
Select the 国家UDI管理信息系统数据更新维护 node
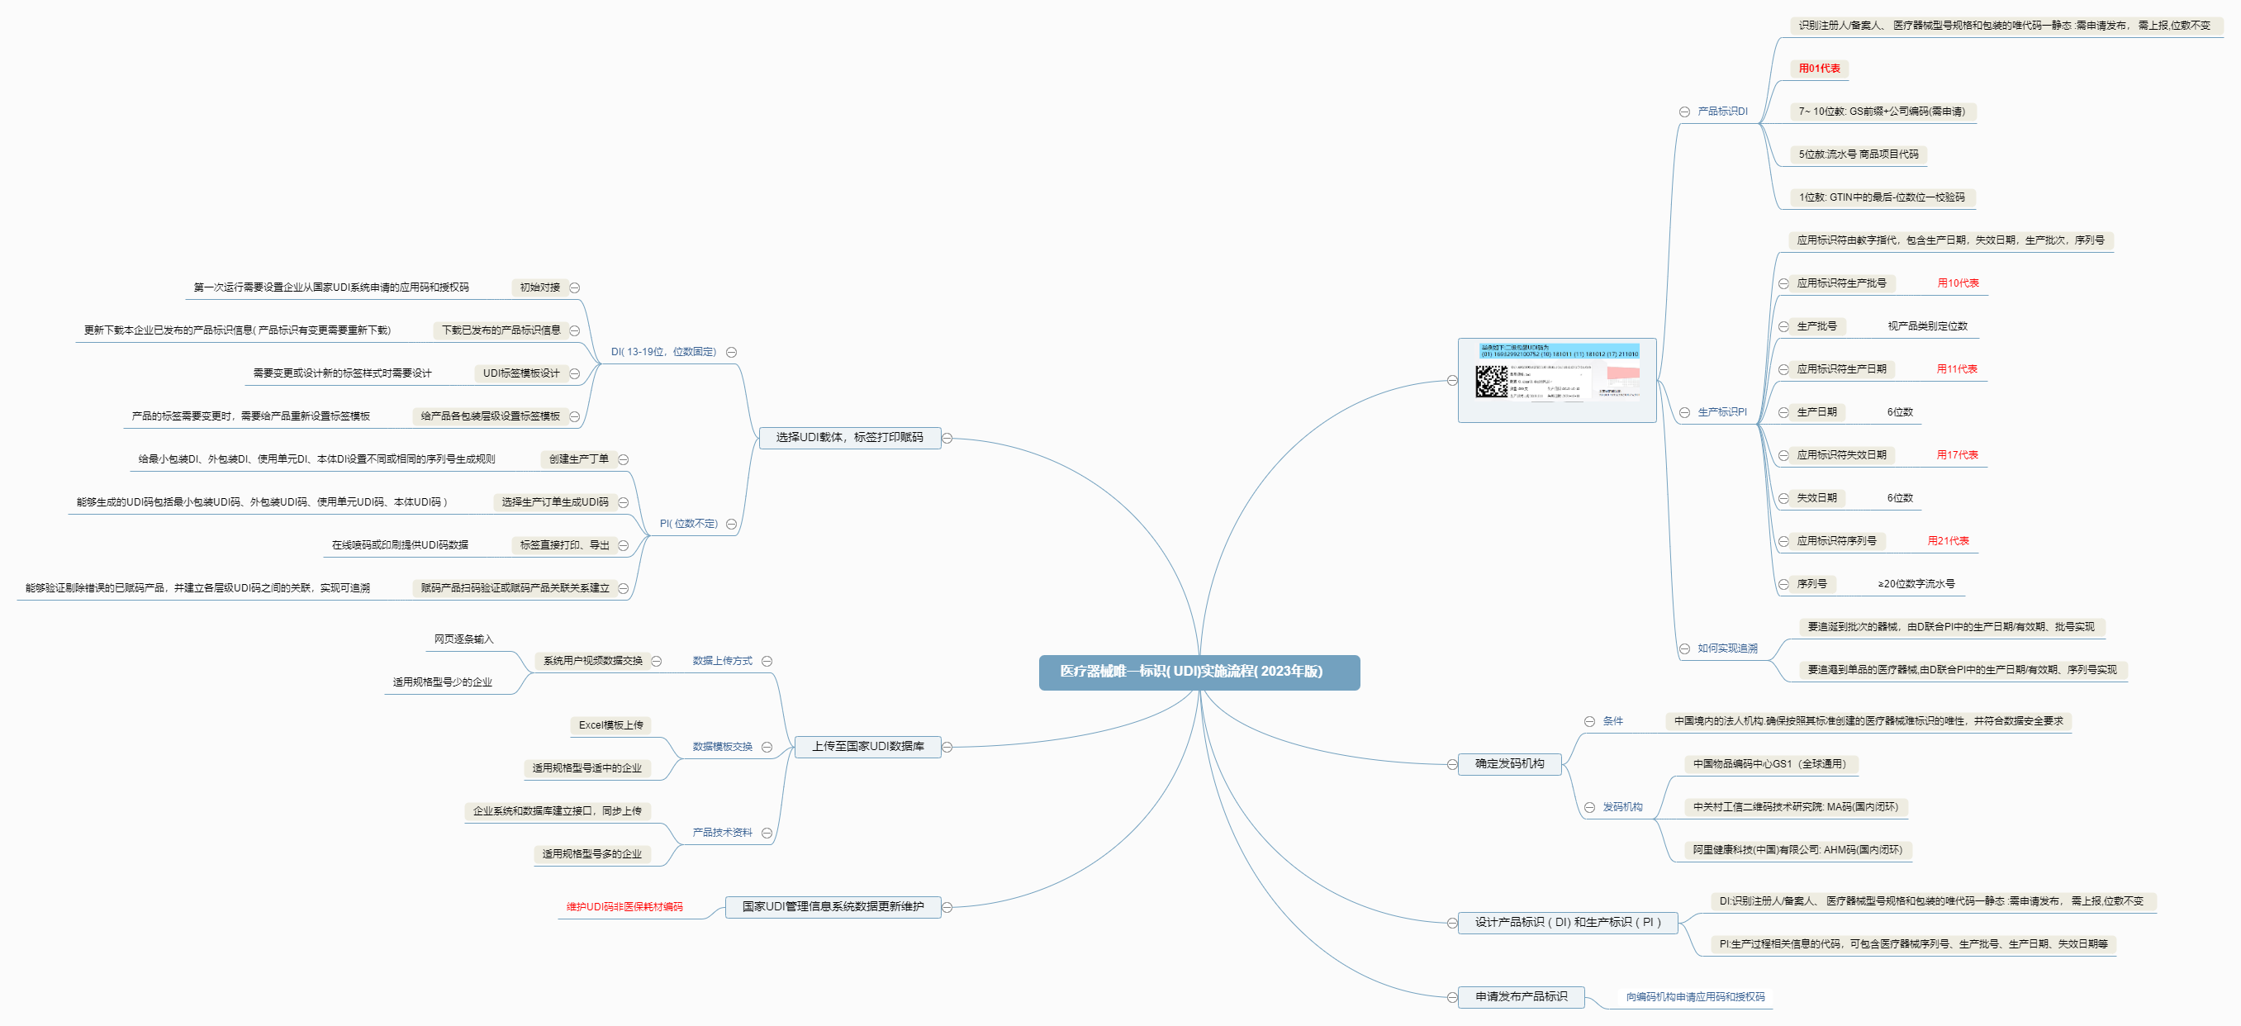(x=833, y=907)
